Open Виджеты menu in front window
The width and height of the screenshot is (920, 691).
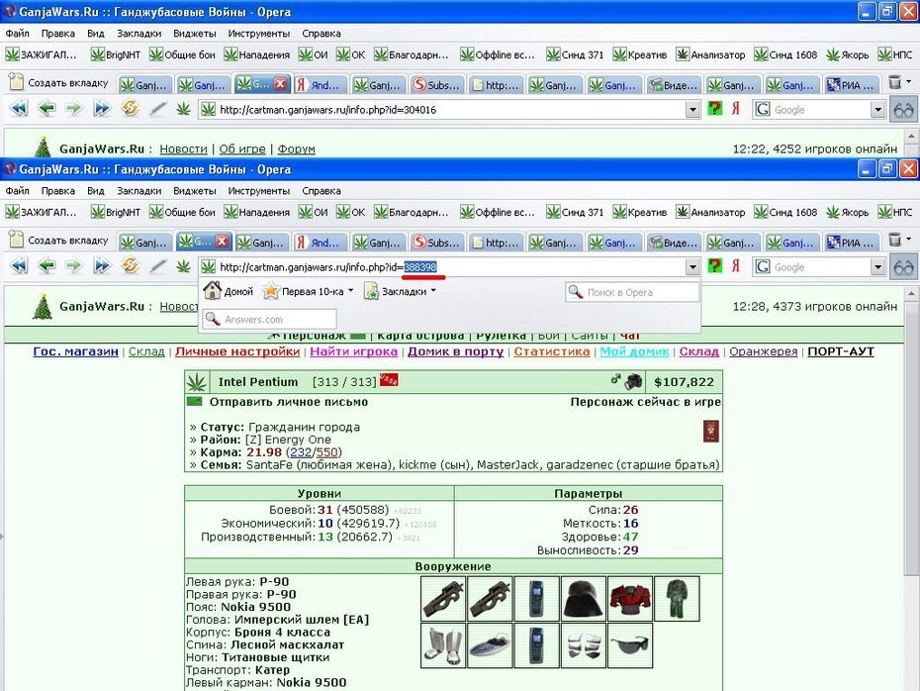[x=195, y=191]
